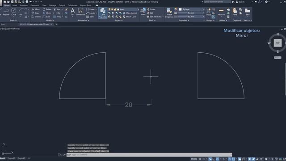This screenshot has width=286, height=161.
Task: Select the Circle draw tool
Action: [14, 12]
